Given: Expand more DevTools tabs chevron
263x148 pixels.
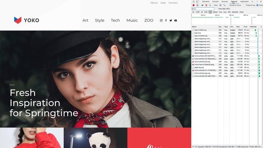Looking at the screenshot, I should tap(252, 2).
